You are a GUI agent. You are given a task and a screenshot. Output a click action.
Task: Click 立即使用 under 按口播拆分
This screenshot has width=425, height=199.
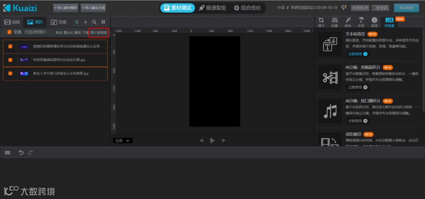tap(358, 121)
